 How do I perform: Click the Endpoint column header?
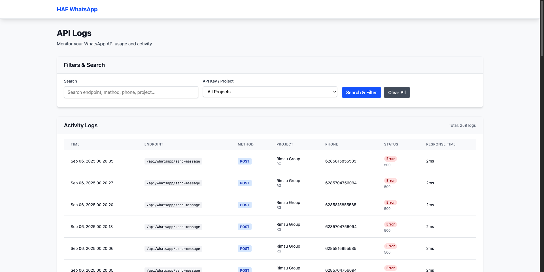(154, 144)
